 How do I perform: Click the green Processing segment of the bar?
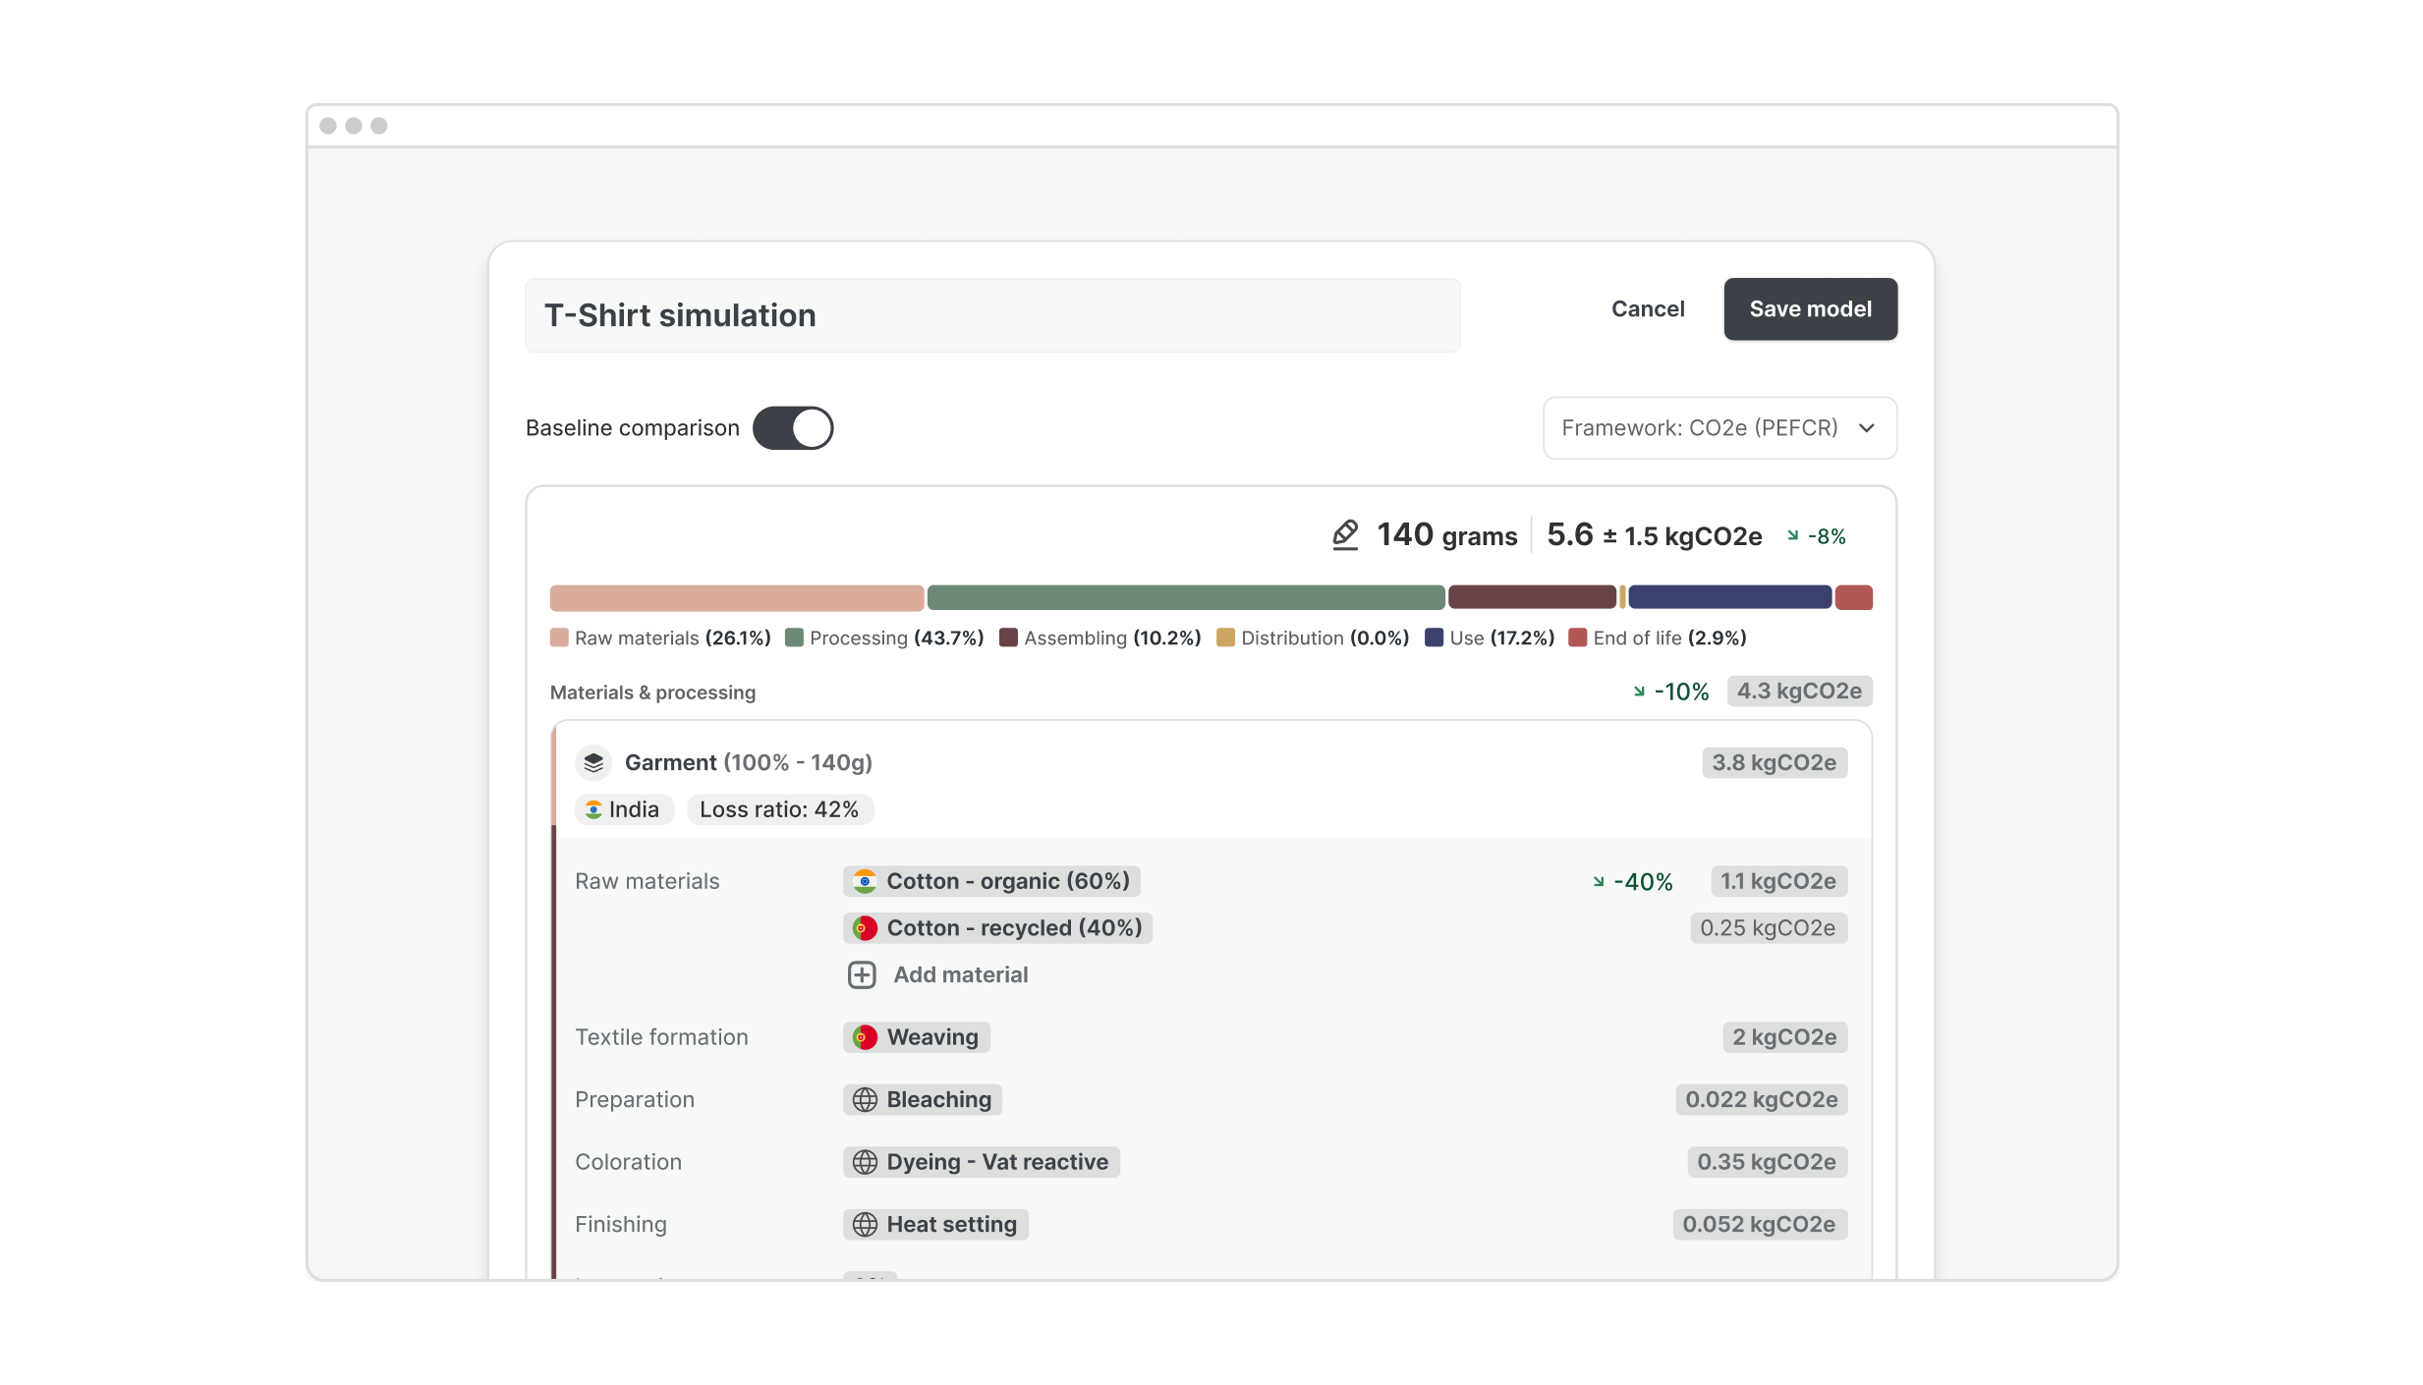point(1186,597)
